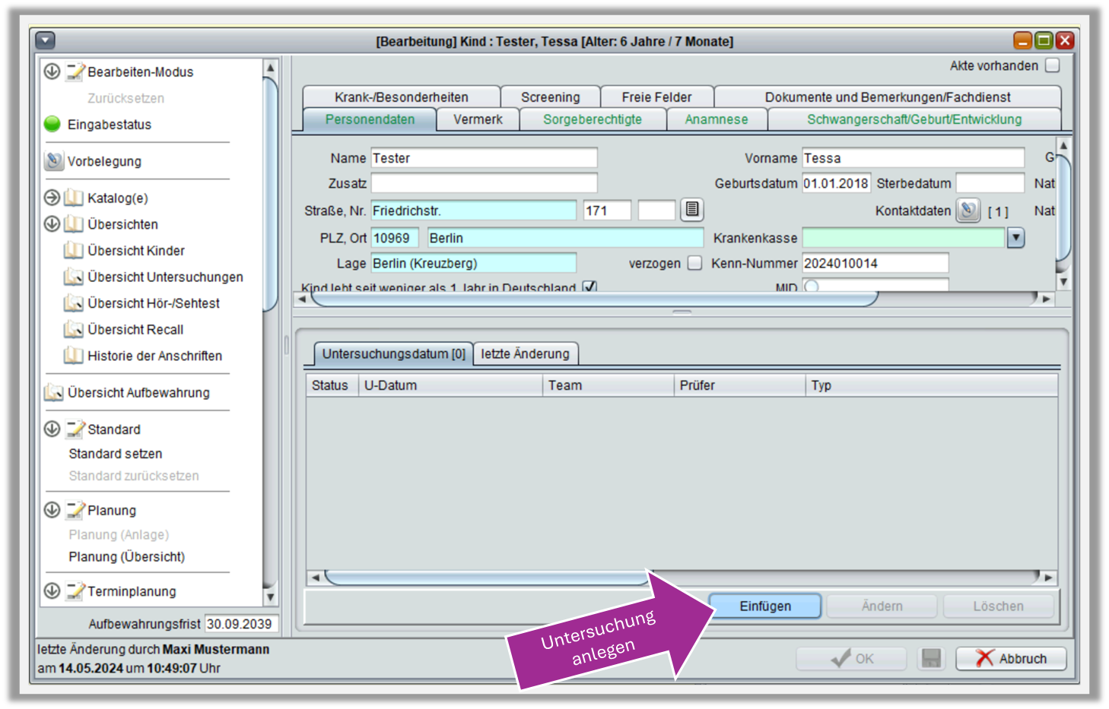This screenshot has width=1109, height=709.
Task: Click the Einfügen button
Action: click(x=764, y=606)
